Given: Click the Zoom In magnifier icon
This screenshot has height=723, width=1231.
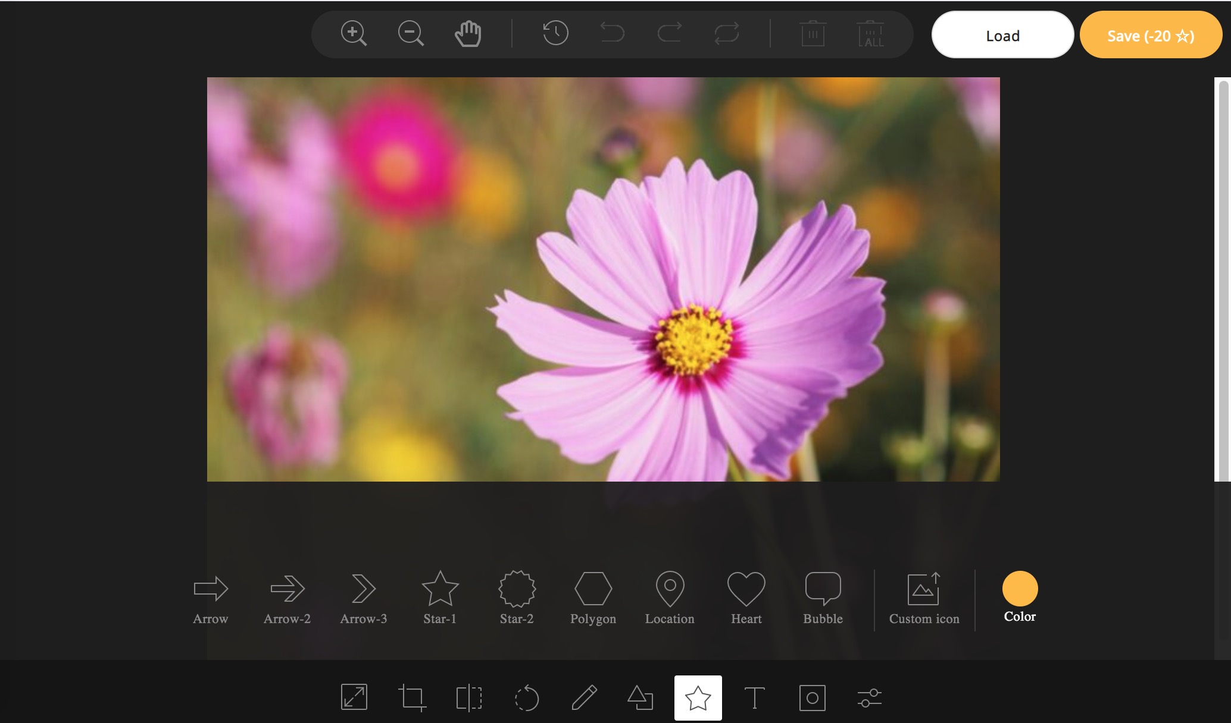Looking at the screenshot, I should coord(354,33).
